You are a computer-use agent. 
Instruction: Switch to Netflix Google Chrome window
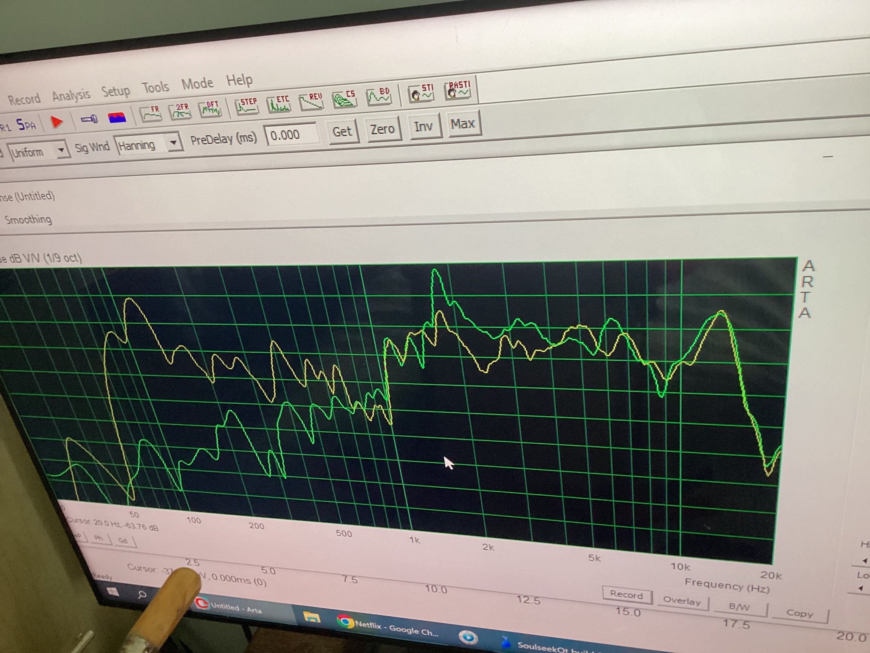tap(388, 626)
